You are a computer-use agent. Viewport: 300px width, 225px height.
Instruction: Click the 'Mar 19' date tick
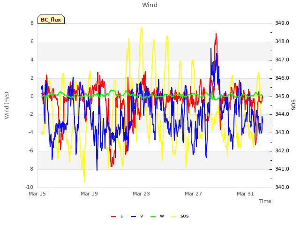(89, 194)
